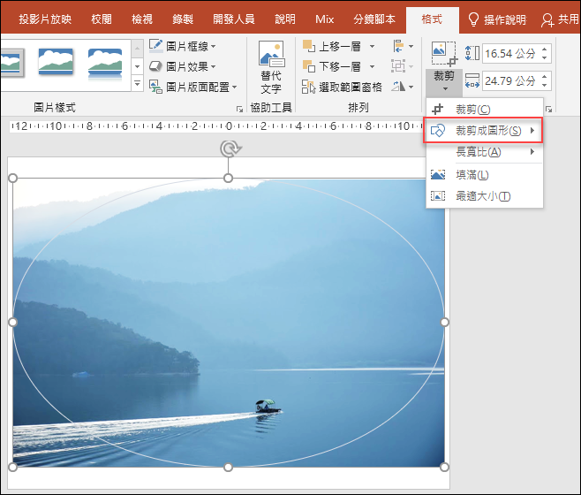Click the 最適大小 picture icon

point(438,195)
